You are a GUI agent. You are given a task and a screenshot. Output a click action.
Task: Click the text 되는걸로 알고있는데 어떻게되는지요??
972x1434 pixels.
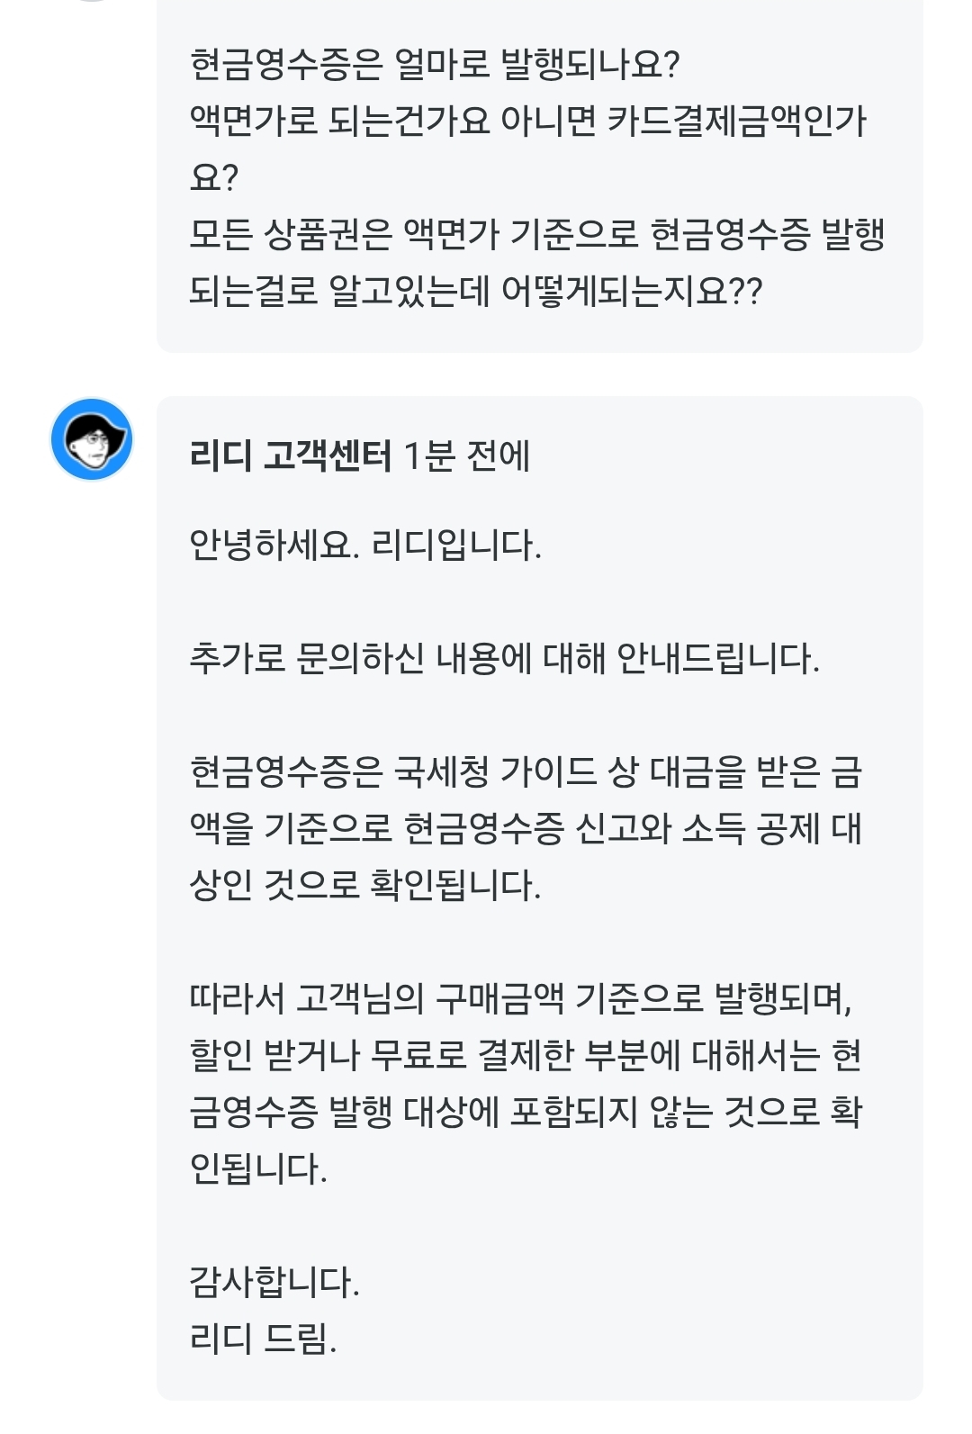coord(475,292)
